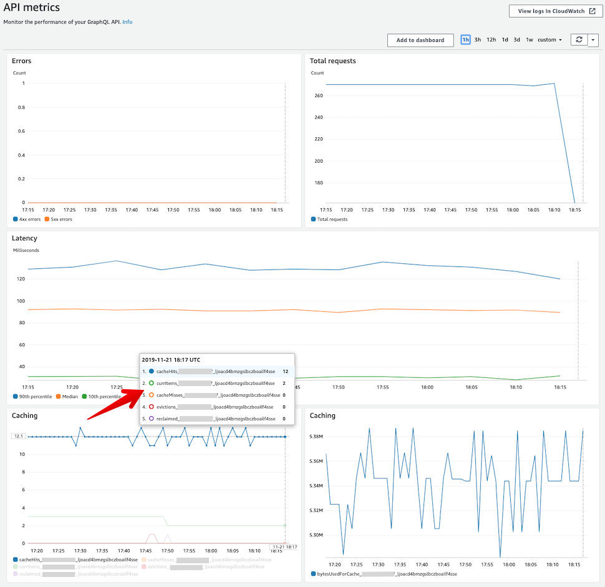Select currItems row in tooltip
The width and height of the screenshot is (605, 587).
tap(217, 383)
